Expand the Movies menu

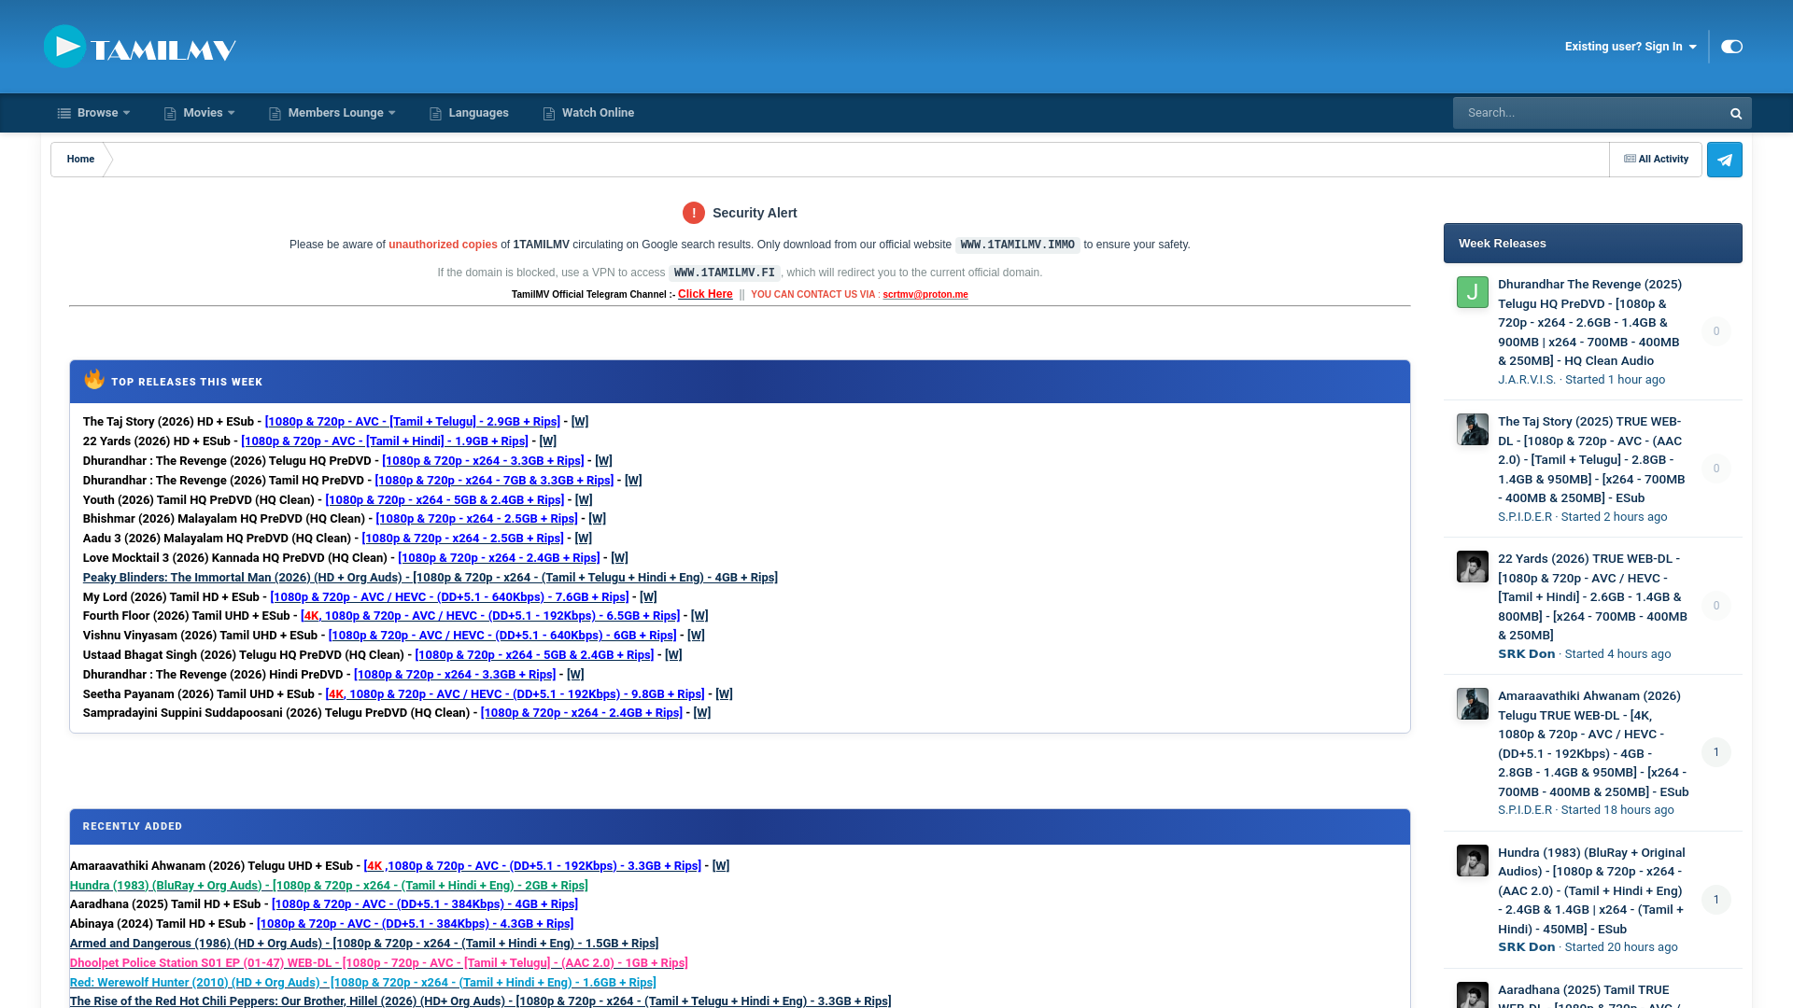coord(200,113)
